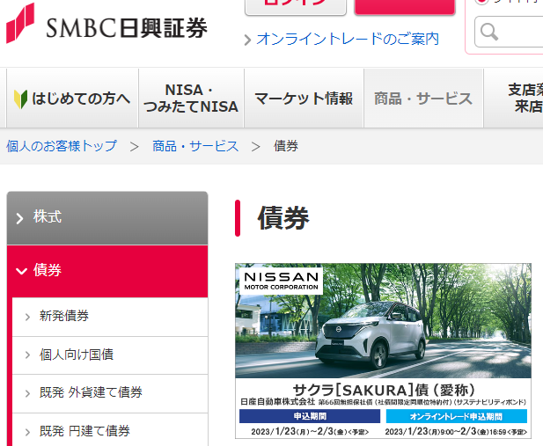This screenshot has height=446, width=543.
Task: Open マーケット情報 navigation tab
Action: click(x=304, y=99)
